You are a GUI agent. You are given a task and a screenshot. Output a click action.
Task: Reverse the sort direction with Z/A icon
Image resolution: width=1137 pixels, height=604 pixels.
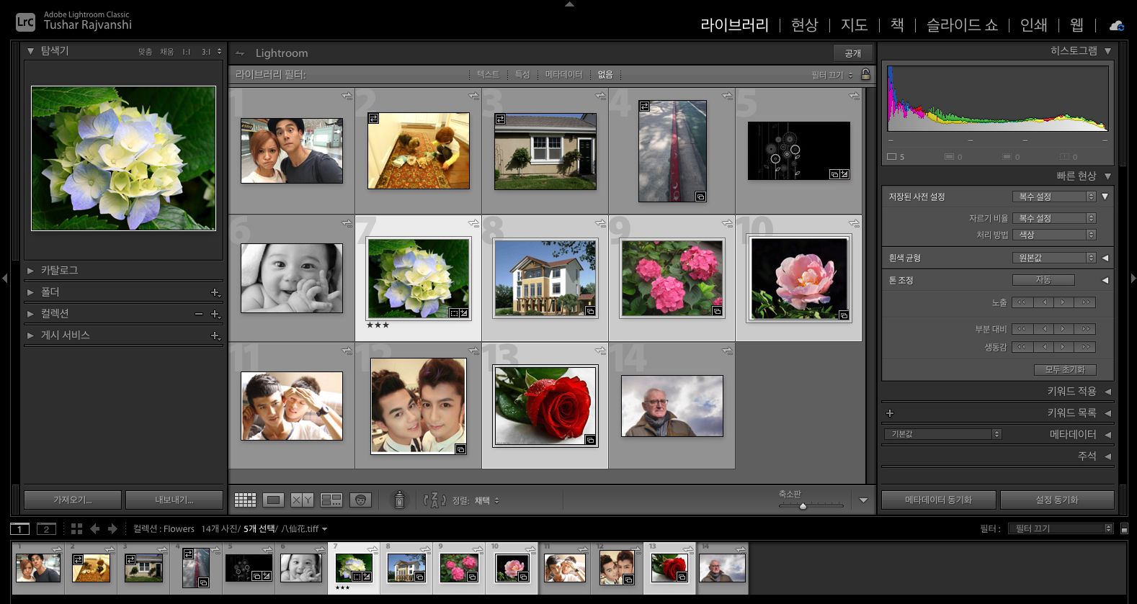(434, 500)
